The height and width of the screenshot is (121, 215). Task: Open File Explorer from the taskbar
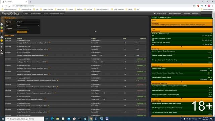(x=58, y=119)
